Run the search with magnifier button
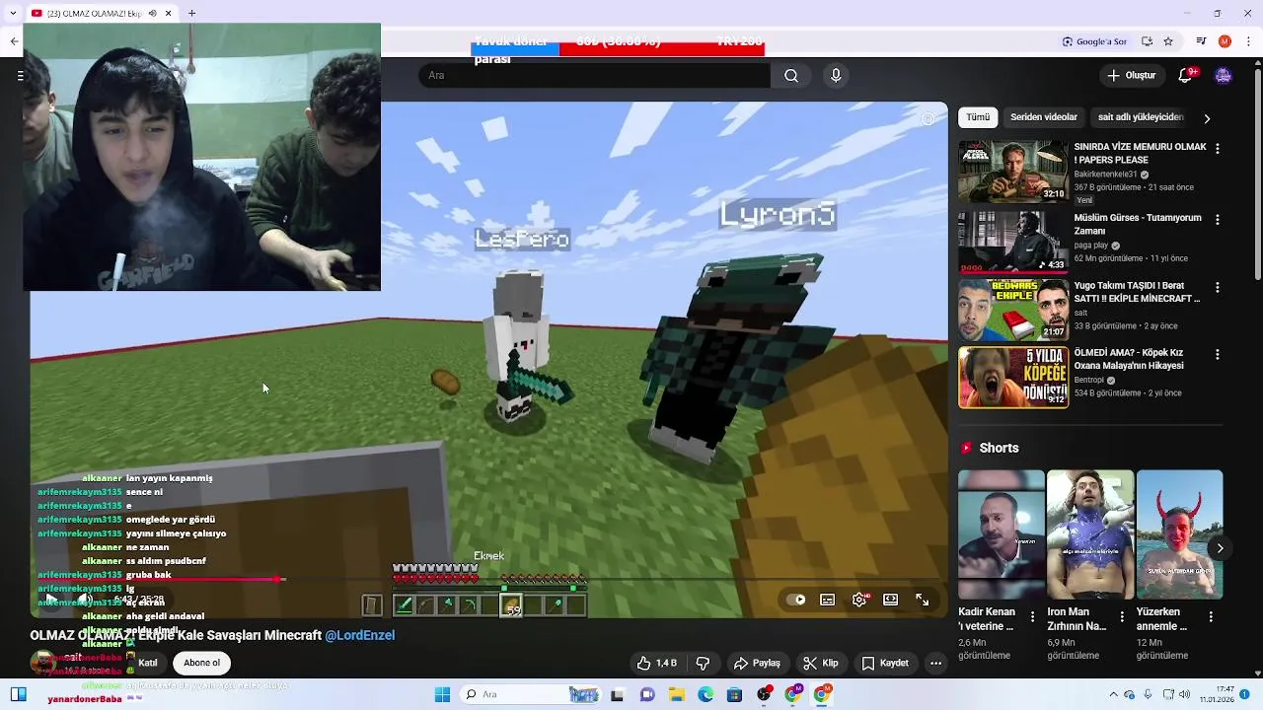The image size is (1263, 710). [791, 75]
